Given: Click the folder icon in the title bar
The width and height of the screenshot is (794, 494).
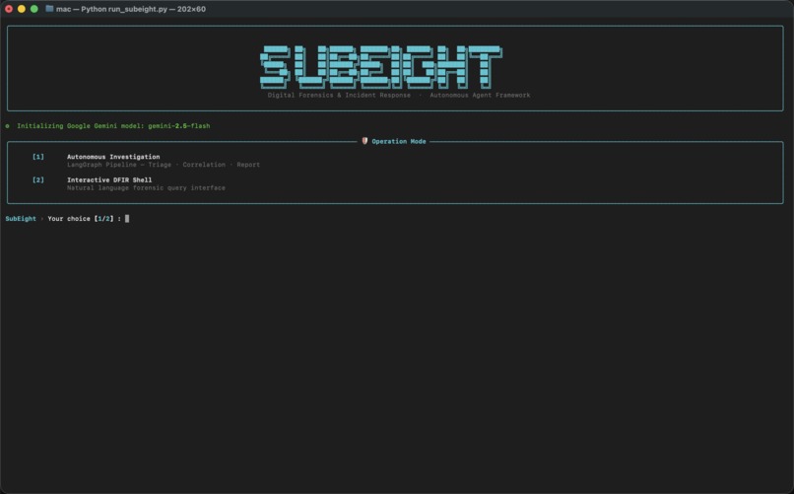Looking at the screenshot, I should (49, 9).
